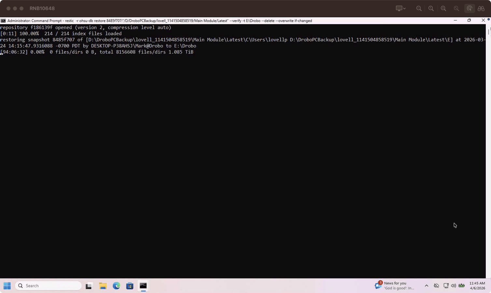Open the Windows Start menu

click(x=7, y=286)
